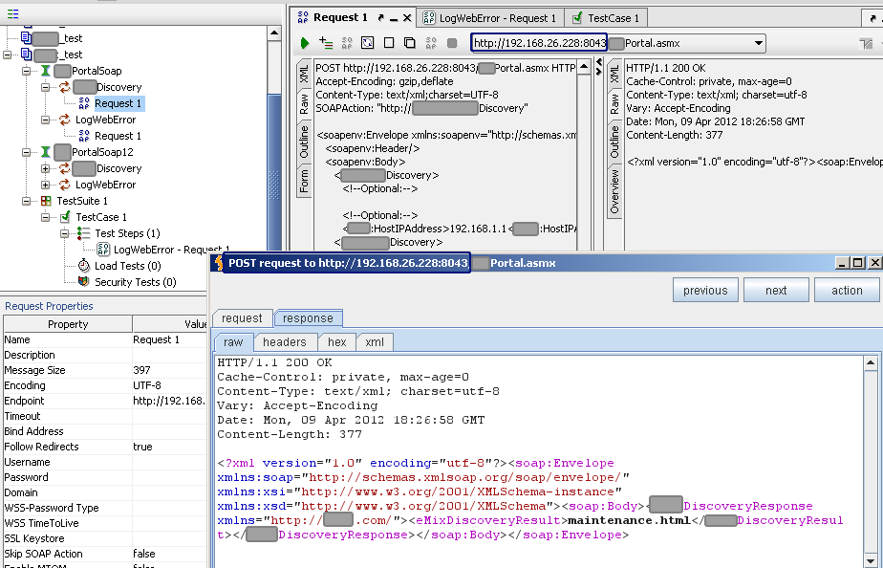Expand Discovery under PortalSoap12
The image size is (883, 568).
click(x=45, y=168)
